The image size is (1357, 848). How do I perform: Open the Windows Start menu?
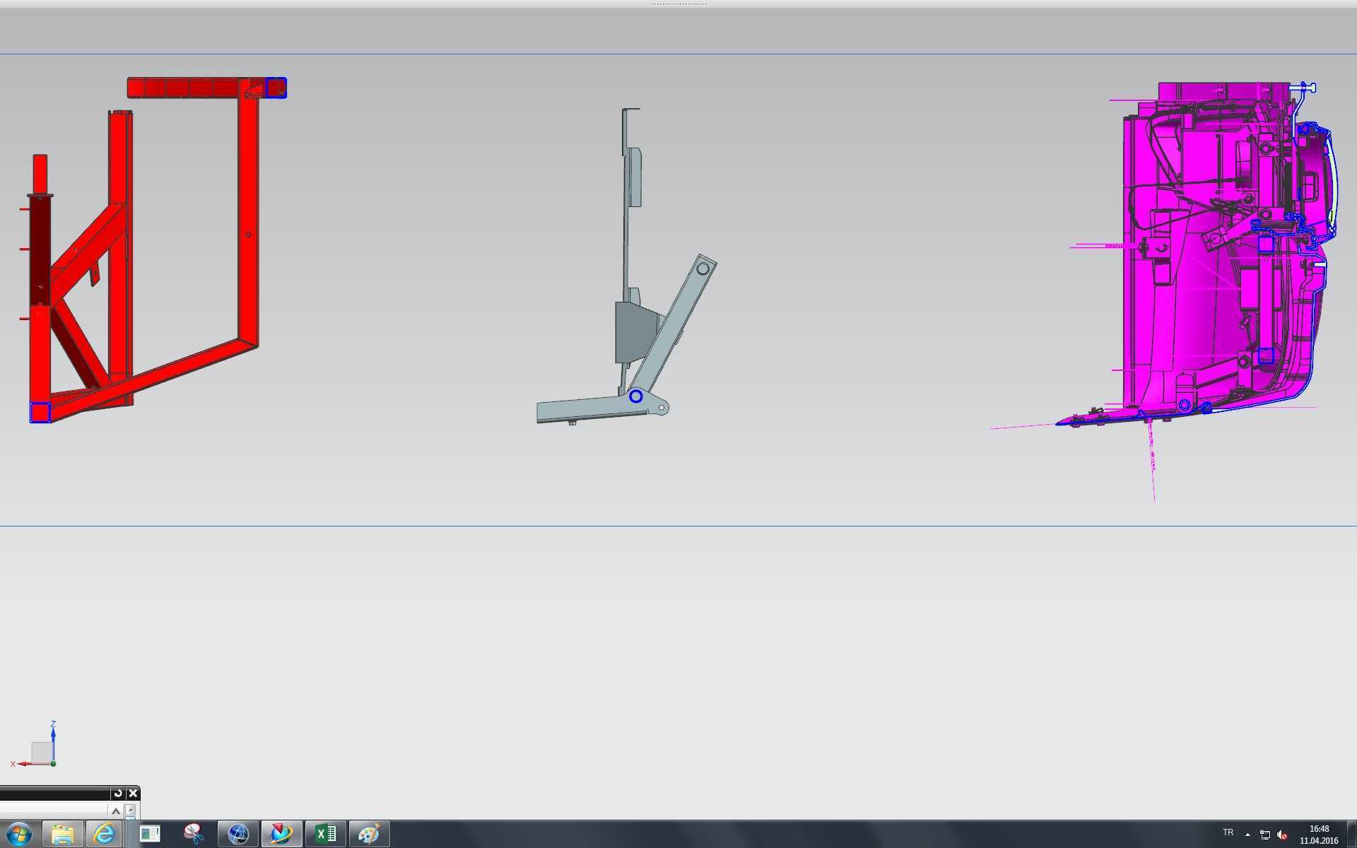(x=19, y=835)
